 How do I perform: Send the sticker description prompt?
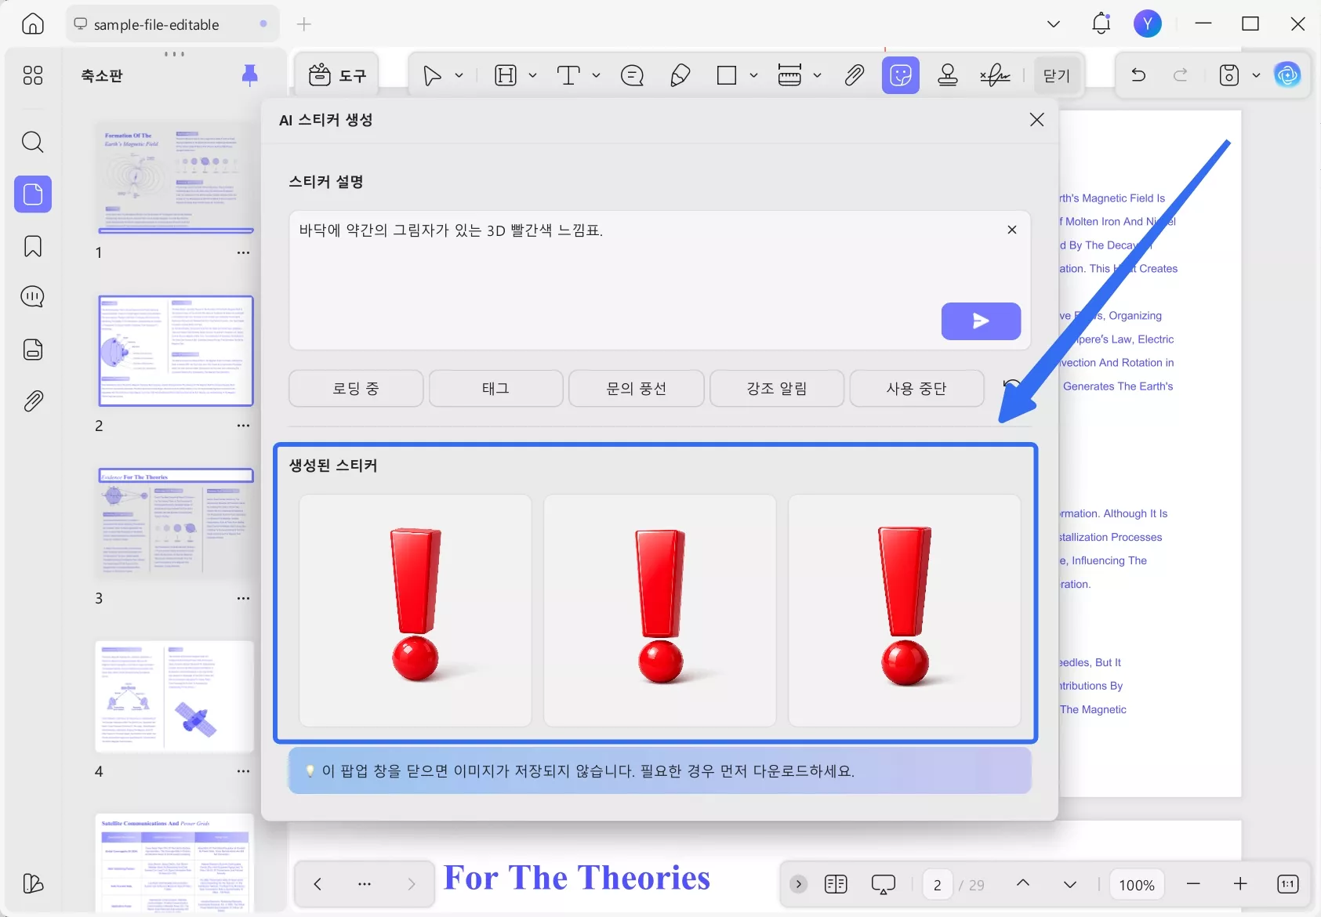point(981,321)
